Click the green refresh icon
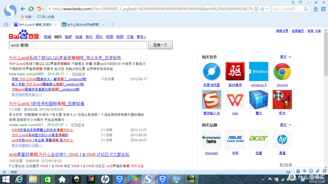The width and height of the screenshot is (328, 184). coord(31,9)
